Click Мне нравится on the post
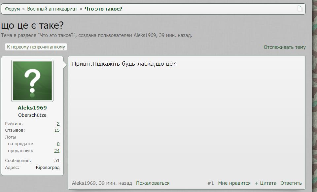317x192 pixels. [x=234, y=183]
